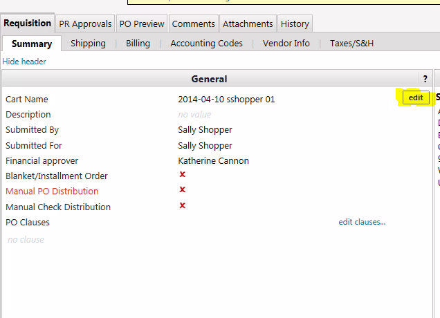Select the Summary sub-tab
This screenshot has width=440, height=318.
pos(31,44)
